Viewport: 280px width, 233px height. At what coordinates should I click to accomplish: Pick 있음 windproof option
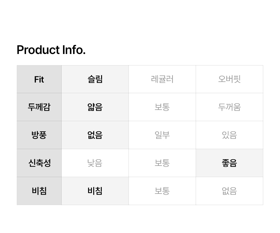(x=229, y=135)
